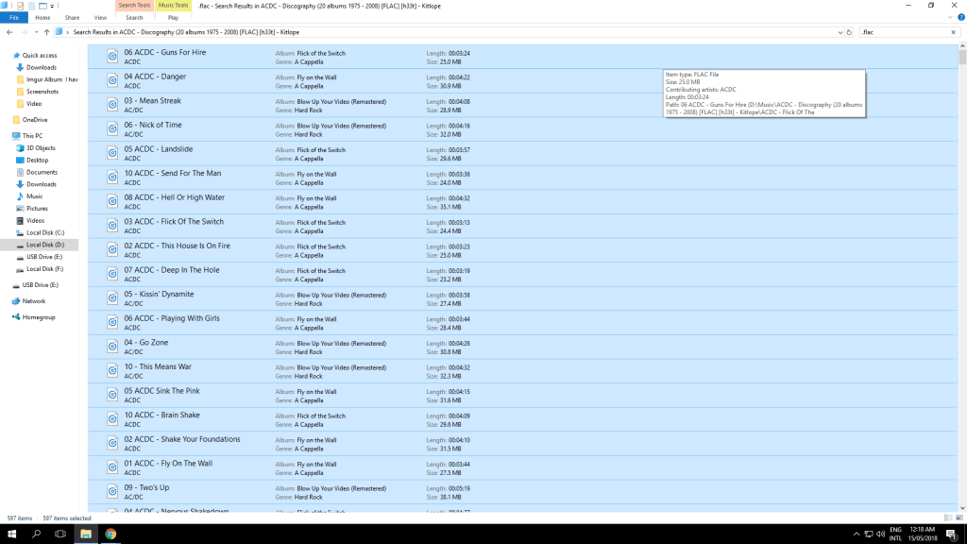Open the Quick Access Toolbar Properties icon

click(20, 6)
